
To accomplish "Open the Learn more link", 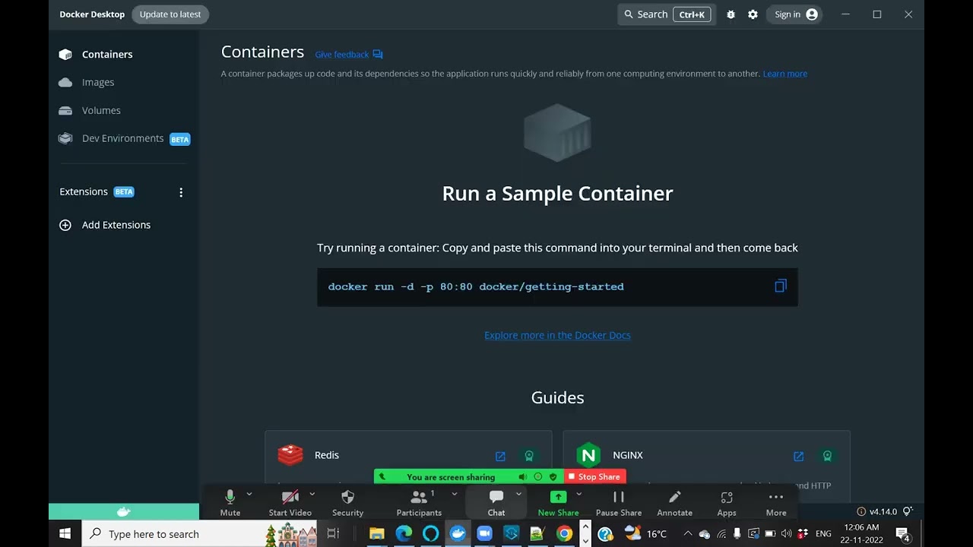I will pos(785,74).
